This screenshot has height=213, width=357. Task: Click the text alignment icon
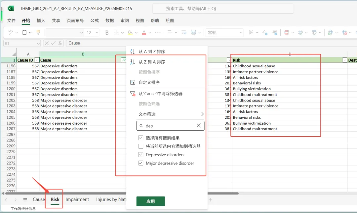(170, 32)
